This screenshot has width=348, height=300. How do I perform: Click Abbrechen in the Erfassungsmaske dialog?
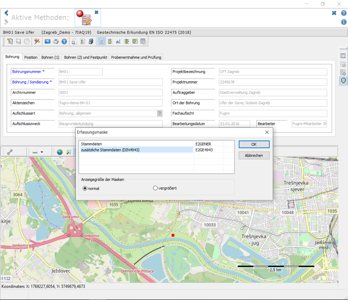click(254, 155)
